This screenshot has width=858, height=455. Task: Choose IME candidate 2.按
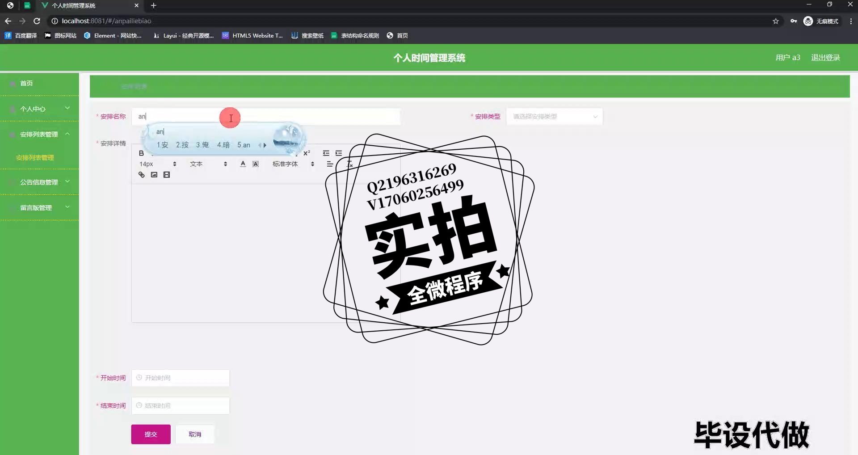182,145
